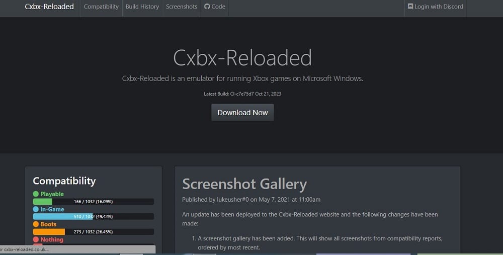Click the Compatibility panel heading

64,181
